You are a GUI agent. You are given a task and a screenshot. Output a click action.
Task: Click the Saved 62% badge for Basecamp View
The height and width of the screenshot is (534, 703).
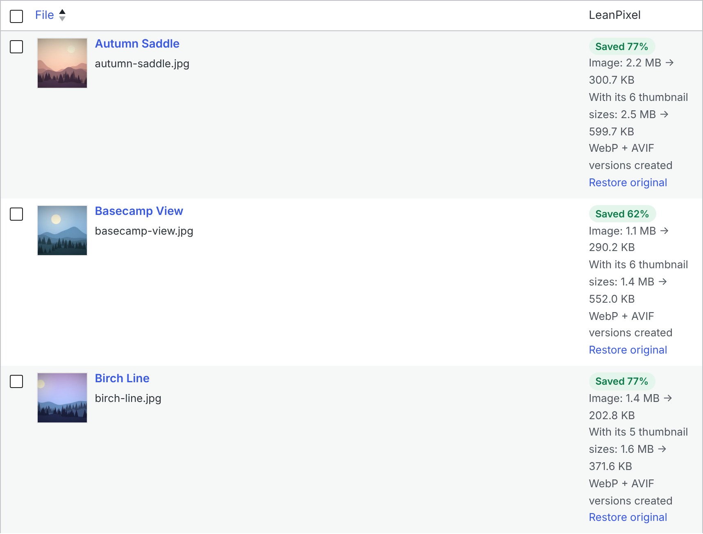click(622, 214)
